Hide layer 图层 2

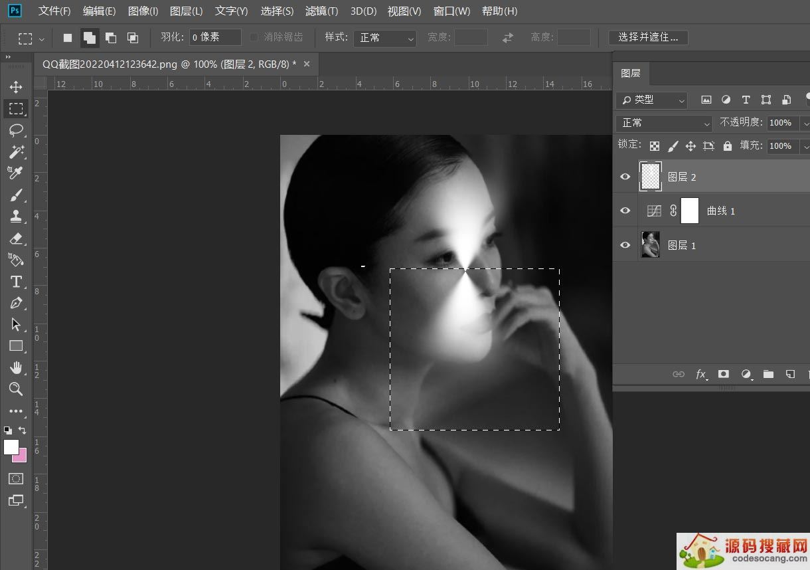click(625, 177)
